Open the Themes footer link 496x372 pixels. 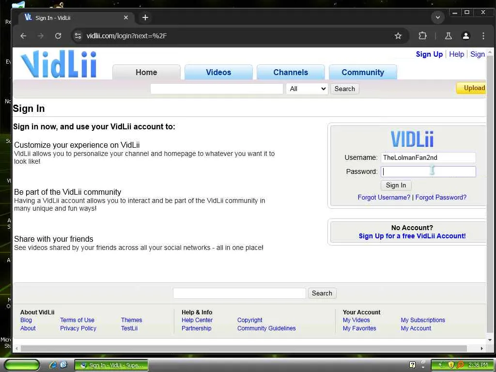tap(131, 320)
